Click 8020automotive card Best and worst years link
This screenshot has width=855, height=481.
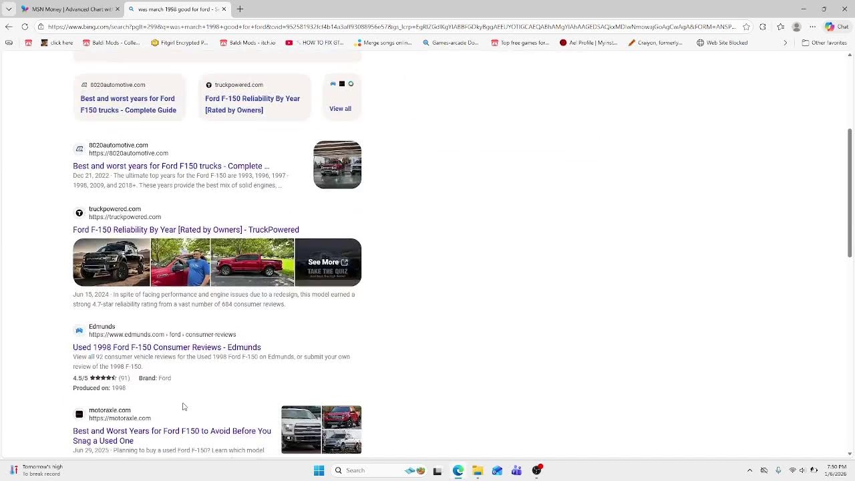point(128,104)
